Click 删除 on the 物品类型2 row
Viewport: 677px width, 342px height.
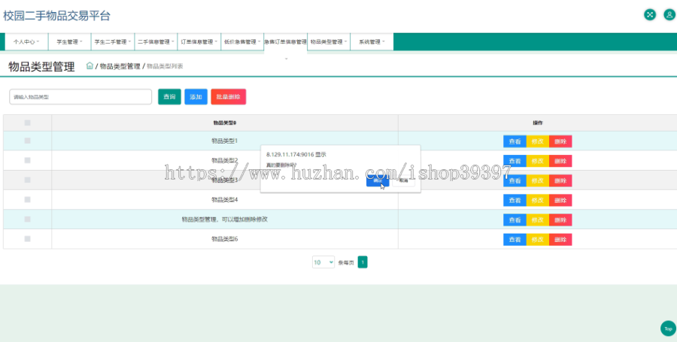tap(560, 161)
